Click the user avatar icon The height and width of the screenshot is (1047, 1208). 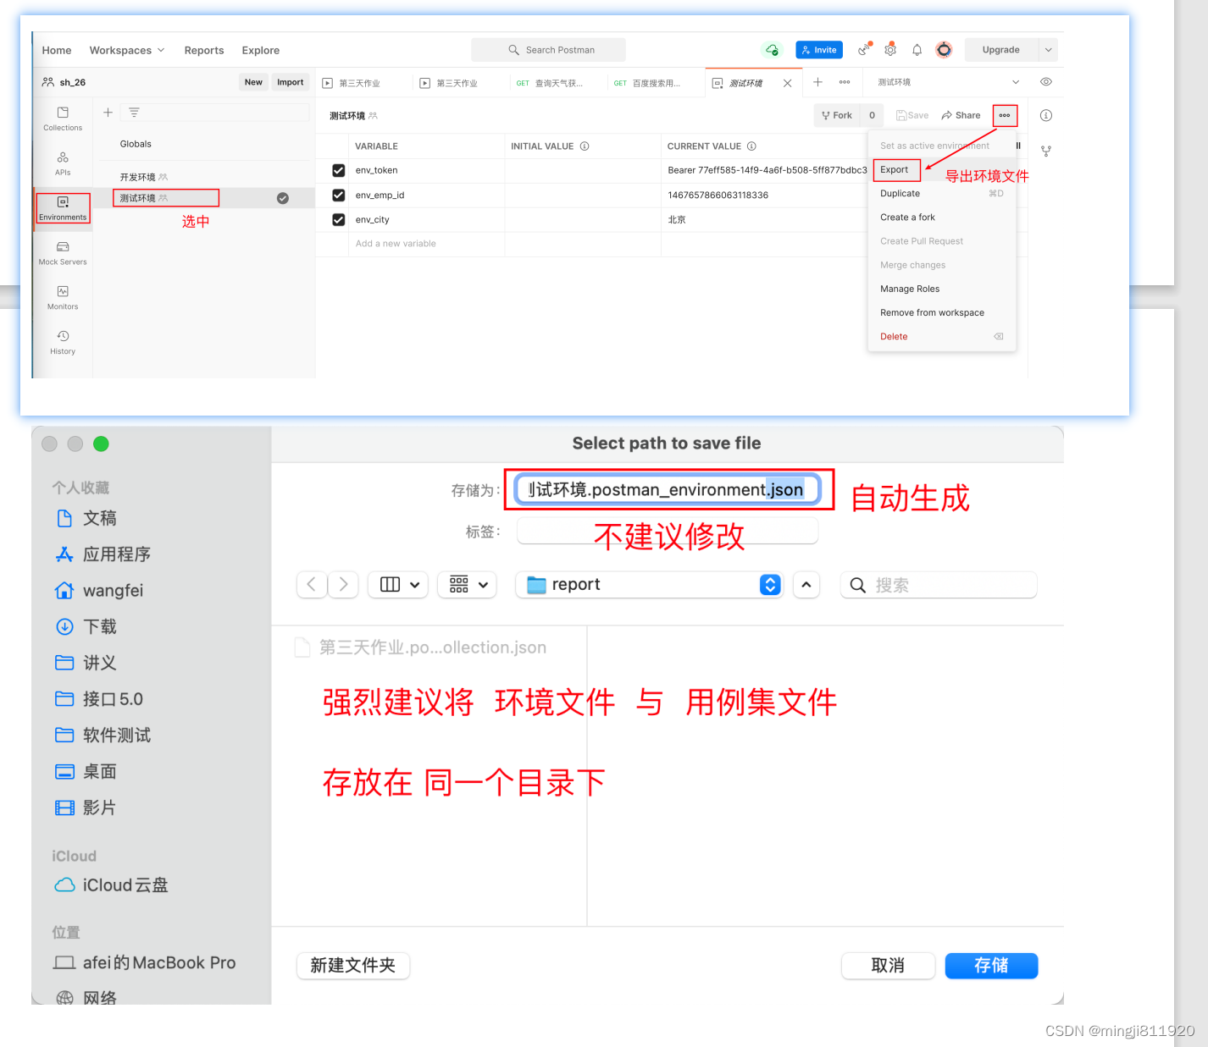pos(944,50)
